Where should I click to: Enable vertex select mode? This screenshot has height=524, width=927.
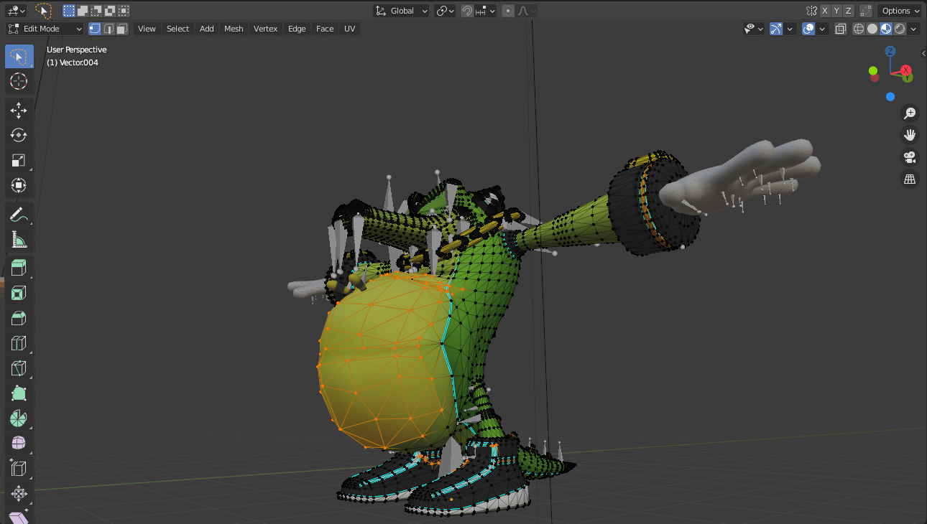95,29
